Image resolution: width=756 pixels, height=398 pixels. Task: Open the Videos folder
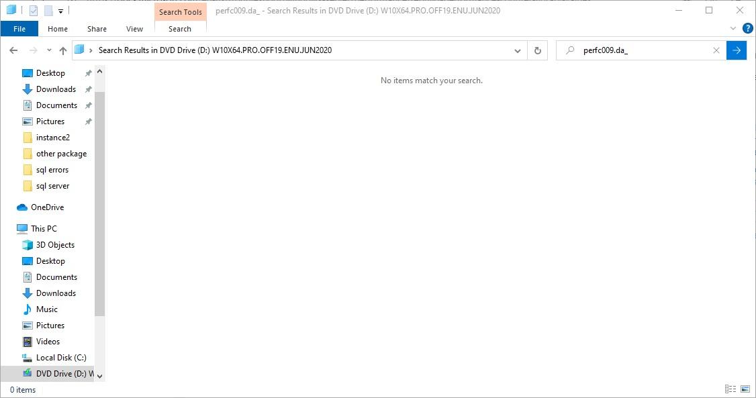[x=48, y=342]
